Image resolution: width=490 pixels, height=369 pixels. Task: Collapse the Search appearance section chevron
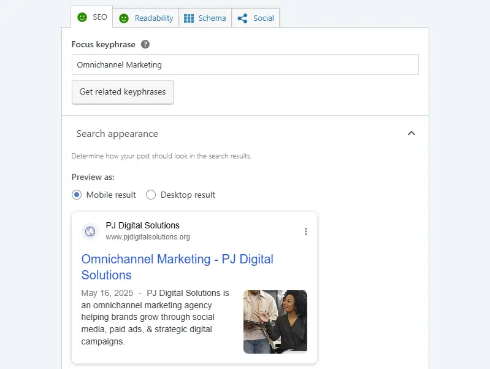[412, 133]
